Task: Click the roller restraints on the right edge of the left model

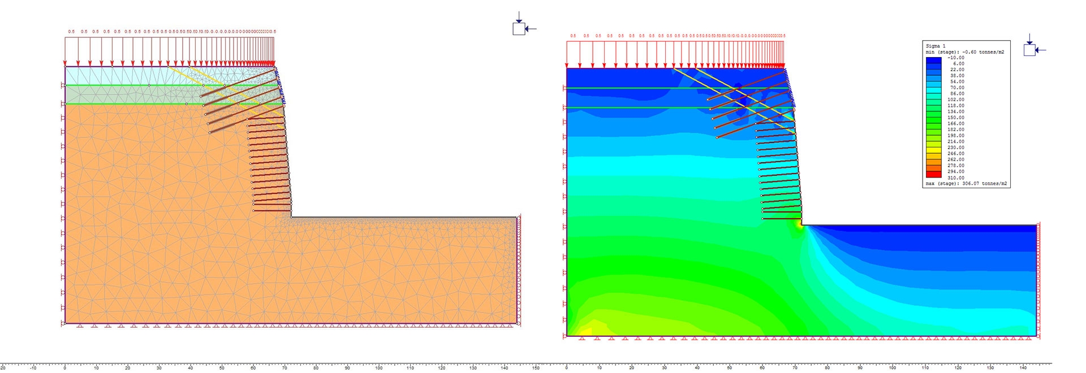Action: [x=518, y=270]
